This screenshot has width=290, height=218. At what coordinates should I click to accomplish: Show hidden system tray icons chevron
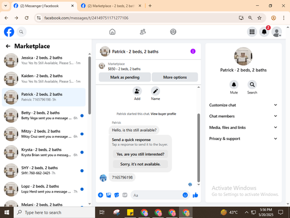coord(246,212)
